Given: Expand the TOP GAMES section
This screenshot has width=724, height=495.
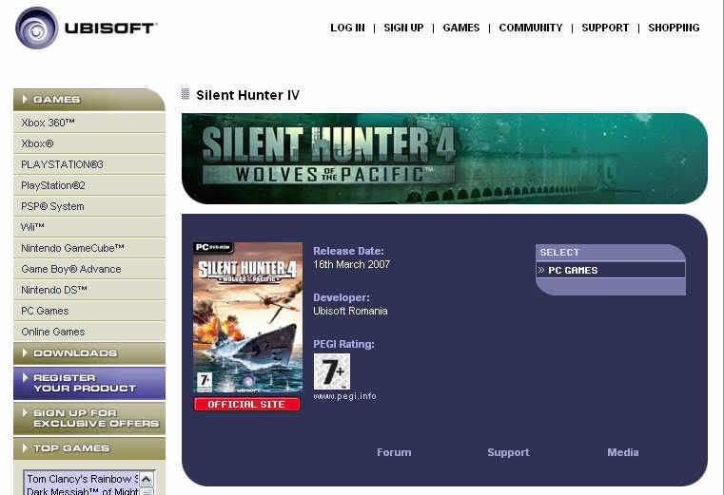Looking at the screenshot, I should coord(89,448).
